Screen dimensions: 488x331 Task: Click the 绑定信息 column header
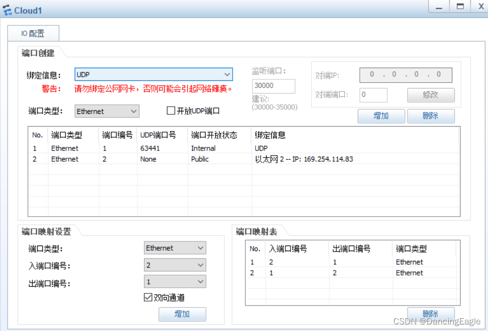click(x=355, y=135)
